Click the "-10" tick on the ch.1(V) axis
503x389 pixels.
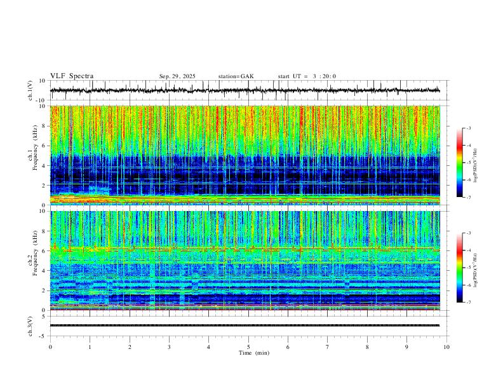42,100
